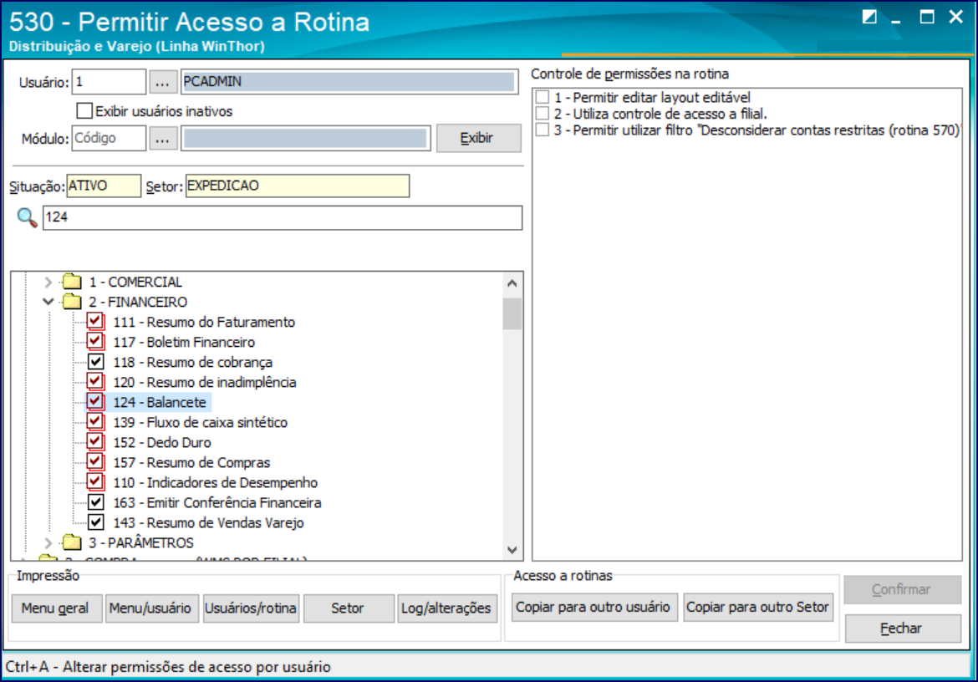
Task: Enable permission 1 - Permitir editar layout editável
Action: click(542, 97)
